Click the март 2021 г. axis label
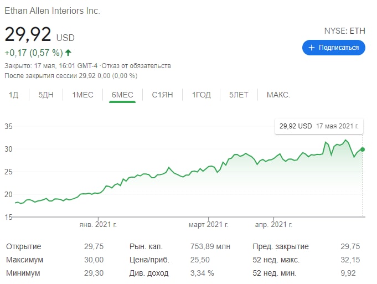The height and width of the screenshot is (284, 377). 208,225
